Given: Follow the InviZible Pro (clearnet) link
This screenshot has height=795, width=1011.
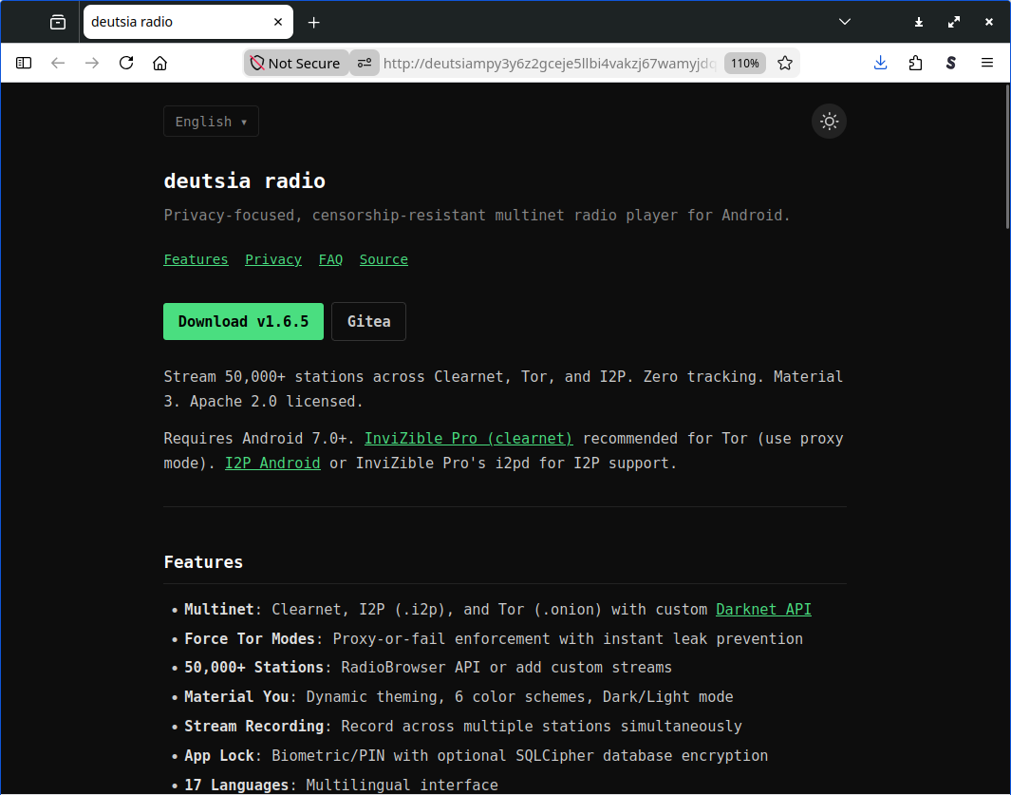Looking at the screenshot, I should (x=469, y=439).
